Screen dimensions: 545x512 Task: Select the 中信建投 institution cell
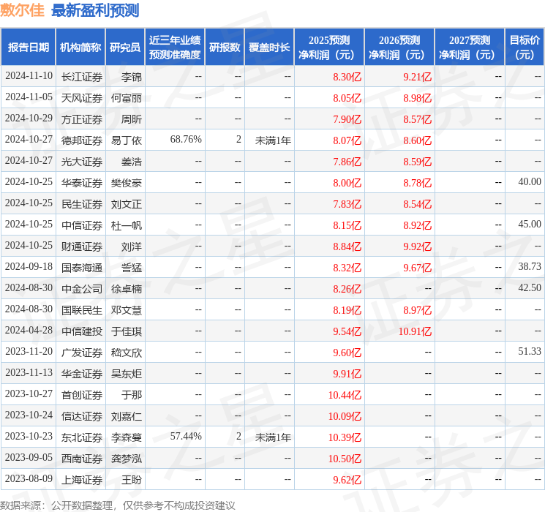[x=82, y=331]
